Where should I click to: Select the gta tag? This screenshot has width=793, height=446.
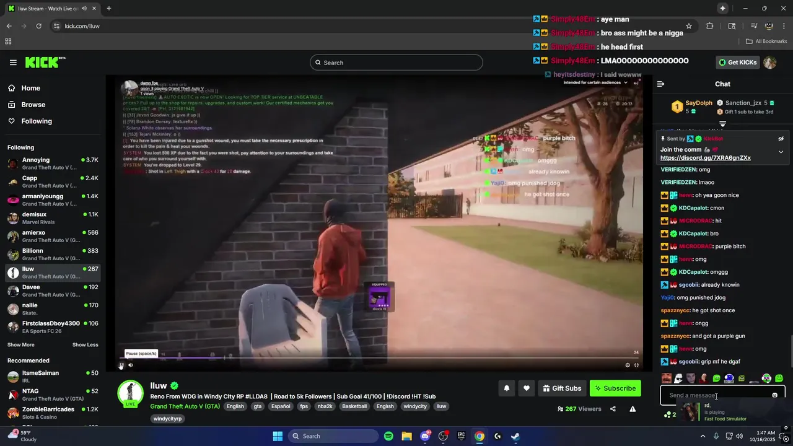click(257, 406)
